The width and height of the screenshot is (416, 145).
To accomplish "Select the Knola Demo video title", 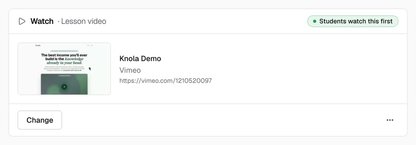I will point(140,58).
